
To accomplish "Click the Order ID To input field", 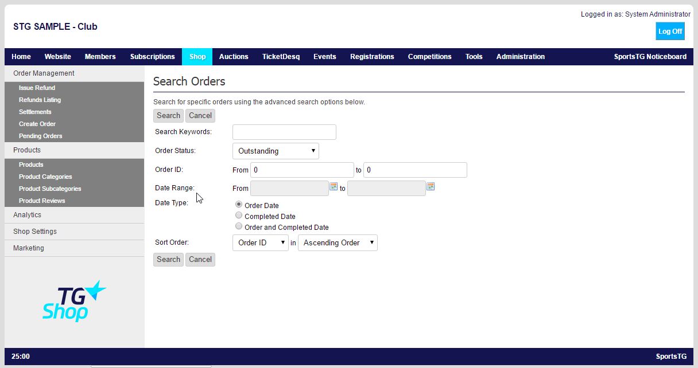I will pyautogui.click(x=415, y=170).
